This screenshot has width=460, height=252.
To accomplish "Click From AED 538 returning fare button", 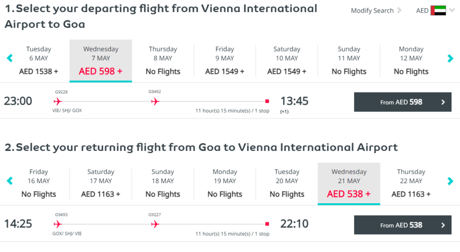I will coord(402,225).
